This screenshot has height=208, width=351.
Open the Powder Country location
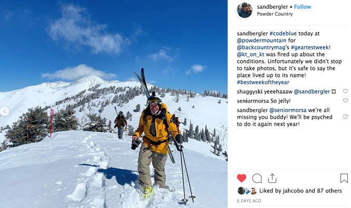coord(275,14)
